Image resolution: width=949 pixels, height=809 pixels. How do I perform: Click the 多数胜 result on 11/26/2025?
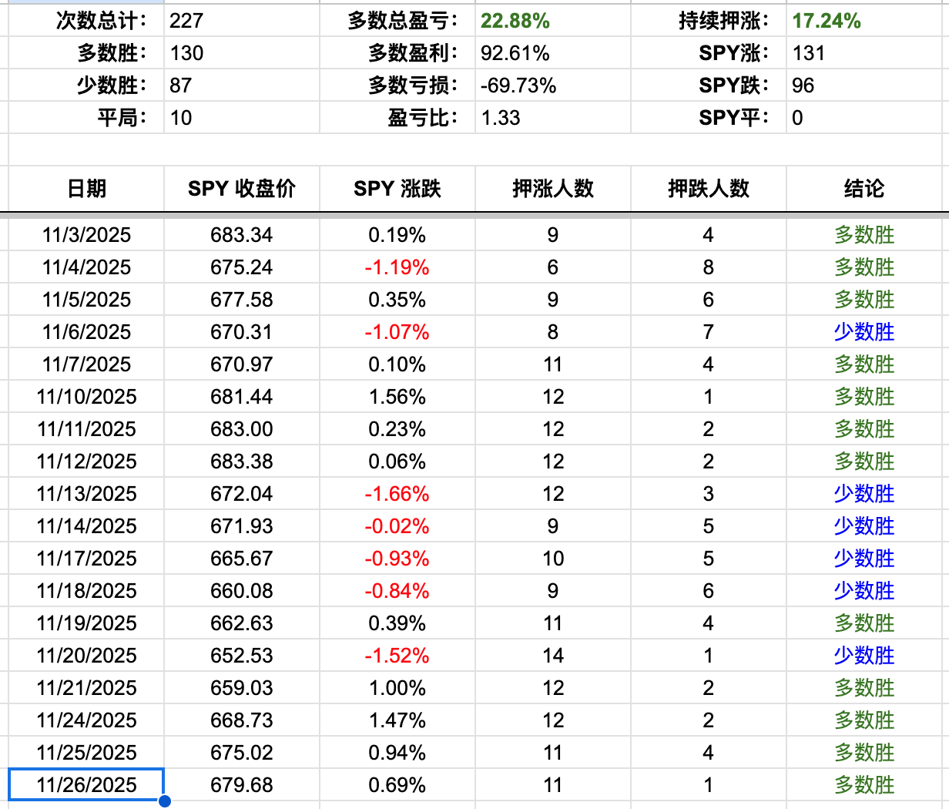861,785
